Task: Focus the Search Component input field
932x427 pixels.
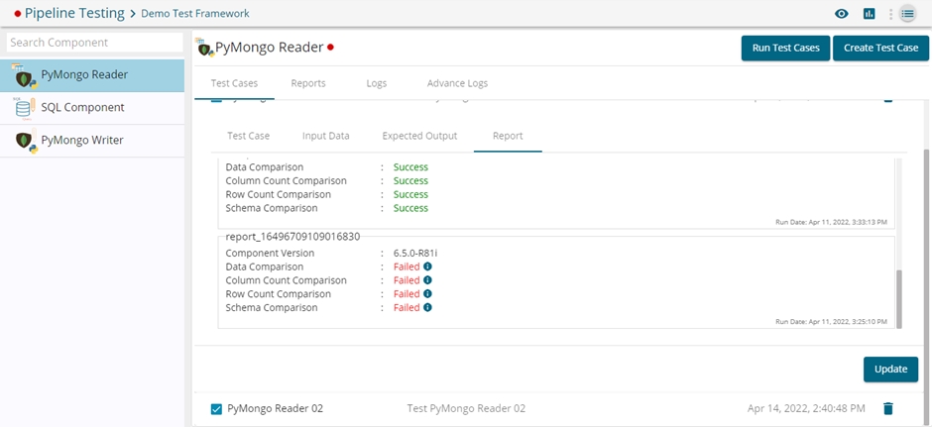Action: (x=94, y=43)
